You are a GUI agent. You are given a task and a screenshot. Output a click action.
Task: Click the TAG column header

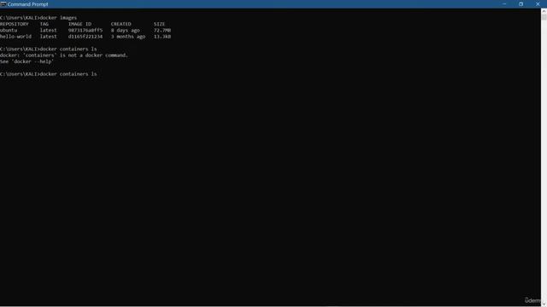(x=44, y=24)
